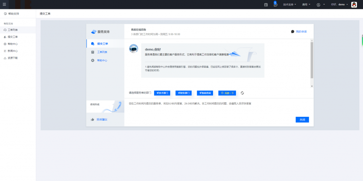Click the QQ penguin avatar
This screenshot has height=181, width=363.
click(x=354, y=5)
